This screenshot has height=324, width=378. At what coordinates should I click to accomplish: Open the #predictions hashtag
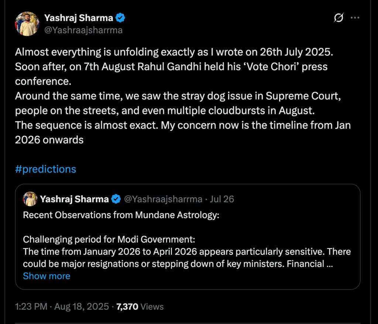pos(45,169)
